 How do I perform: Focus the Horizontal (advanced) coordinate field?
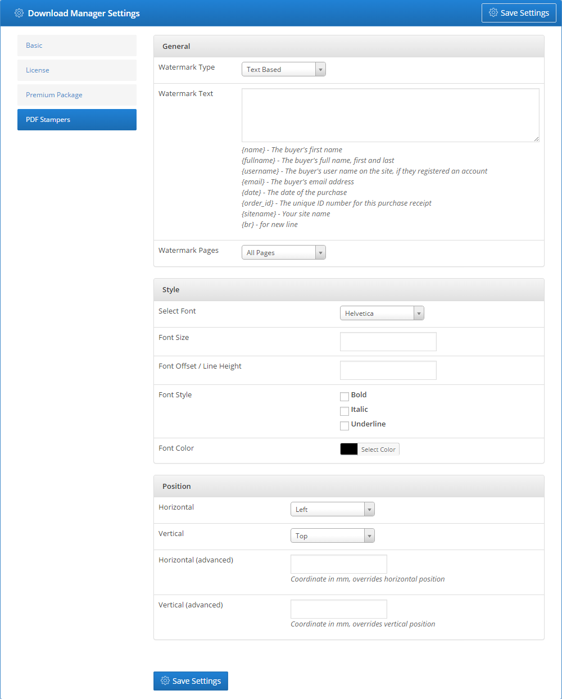coord(339,564)
